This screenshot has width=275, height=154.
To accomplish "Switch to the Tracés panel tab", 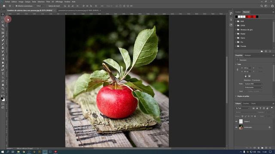I will (x=254, y=104).
